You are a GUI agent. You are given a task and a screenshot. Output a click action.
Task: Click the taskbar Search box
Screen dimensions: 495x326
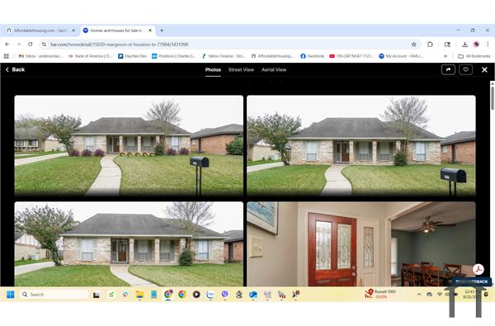[54, 295]
